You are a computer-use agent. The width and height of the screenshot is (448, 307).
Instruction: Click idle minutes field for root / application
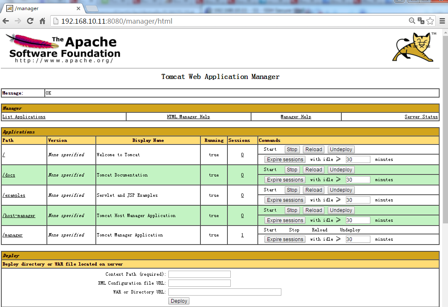(358, 159)
